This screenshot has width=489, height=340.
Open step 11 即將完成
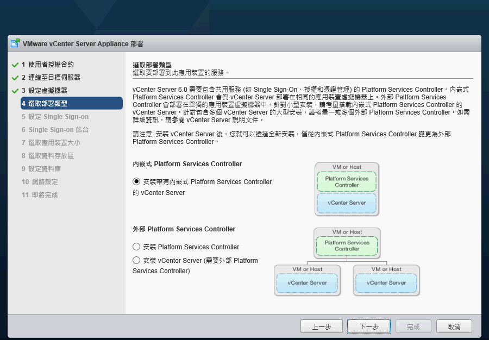point(40,195)
